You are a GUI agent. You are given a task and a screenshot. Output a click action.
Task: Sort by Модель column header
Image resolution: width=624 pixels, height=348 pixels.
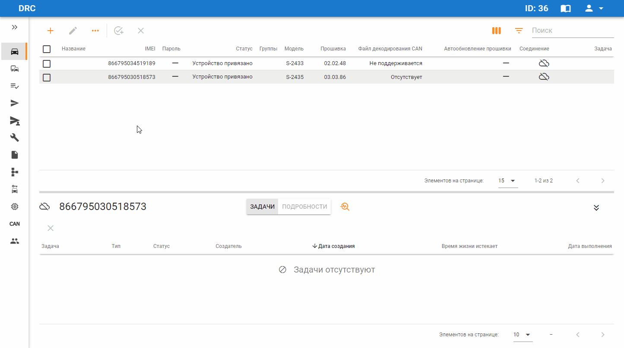pyautogui.click(x=294, y=49)
